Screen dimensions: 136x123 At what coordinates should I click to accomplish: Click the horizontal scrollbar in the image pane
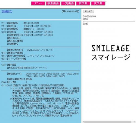108,122
